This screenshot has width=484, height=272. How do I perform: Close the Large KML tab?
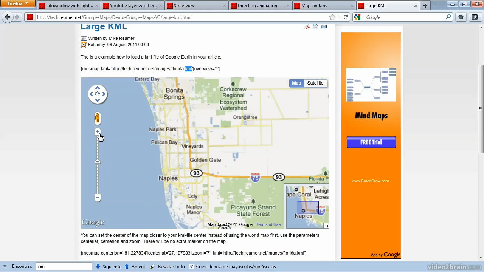coord(416,6)
